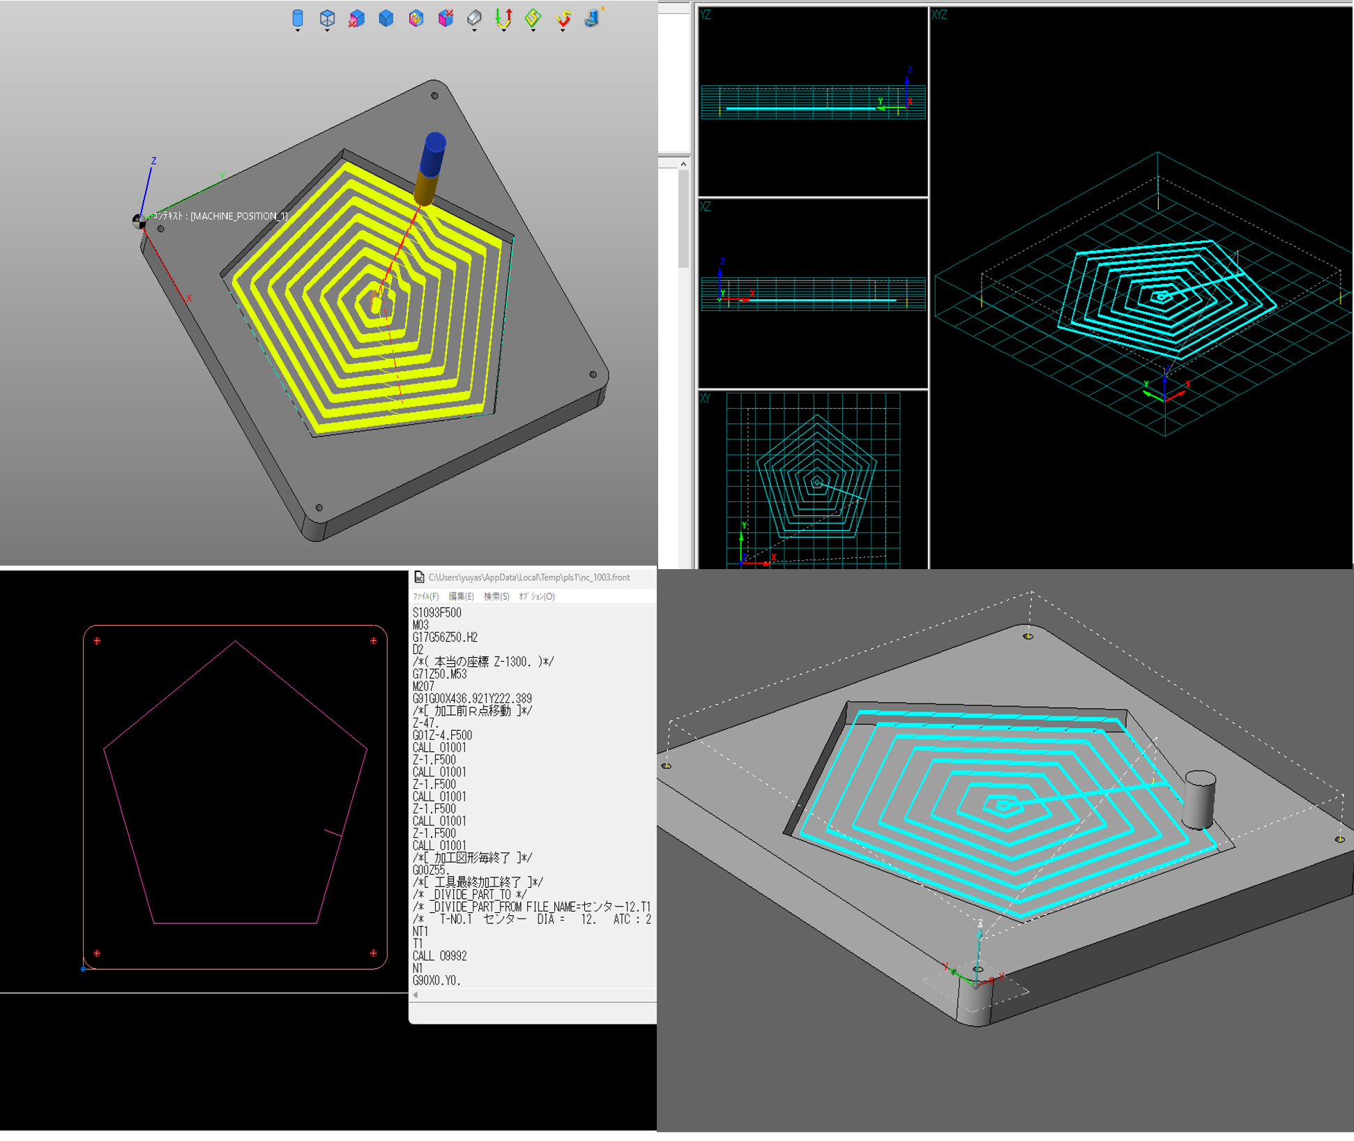Click the red/yellow toolpath icon
Screen dimensions: 1354x1141
coord(563,17)
